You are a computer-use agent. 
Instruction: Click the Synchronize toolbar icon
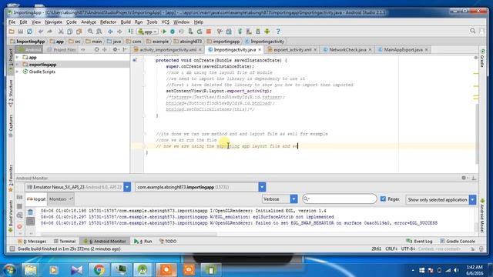29,32
